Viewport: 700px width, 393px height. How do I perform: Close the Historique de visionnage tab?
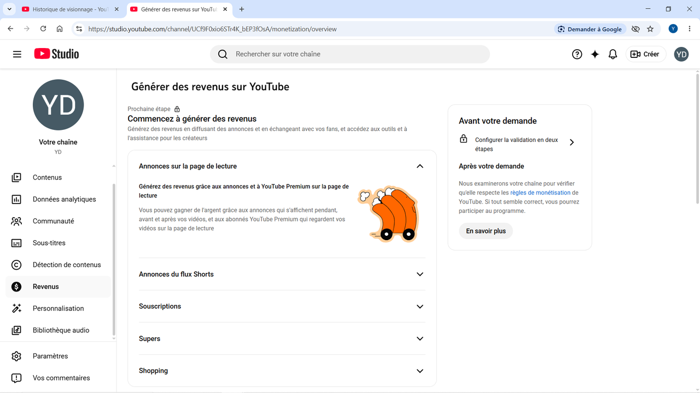[116, 9]
